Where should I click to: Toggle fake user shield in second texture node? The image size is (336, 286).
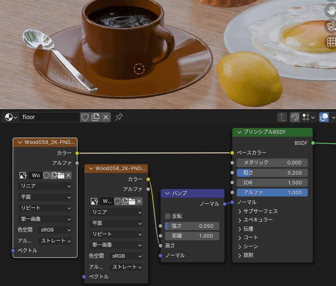click(x=118, y=201)
